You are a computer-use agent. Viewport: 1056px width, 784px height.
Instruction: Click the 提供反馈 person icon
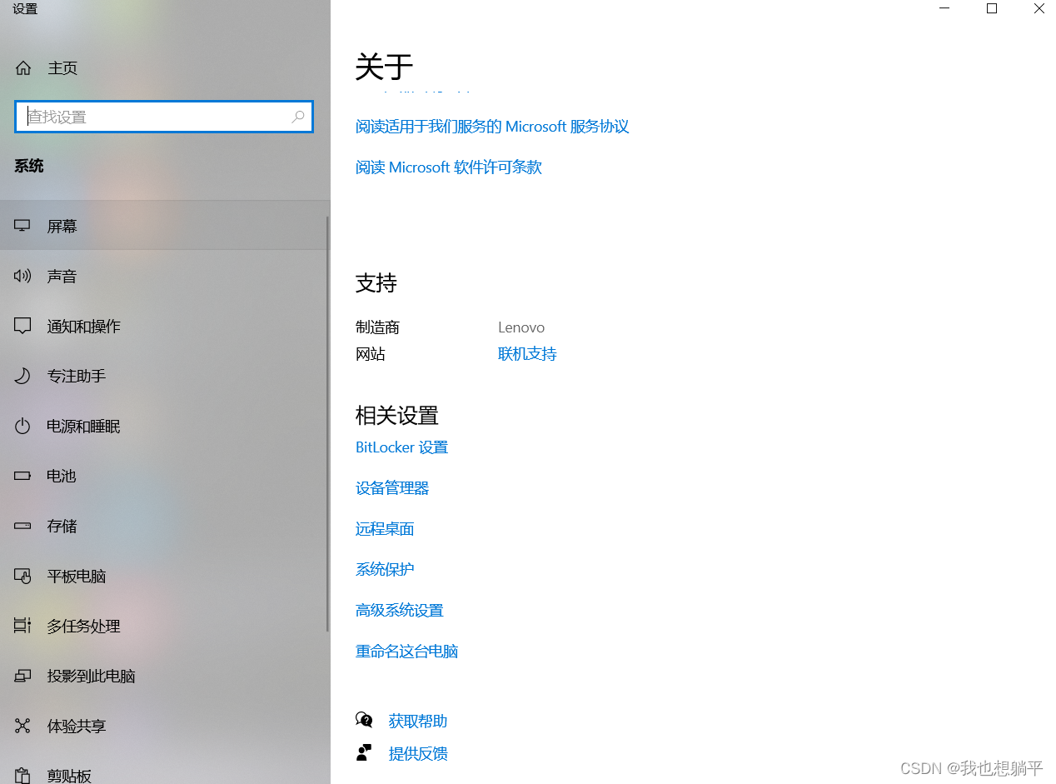coord(364,753)
